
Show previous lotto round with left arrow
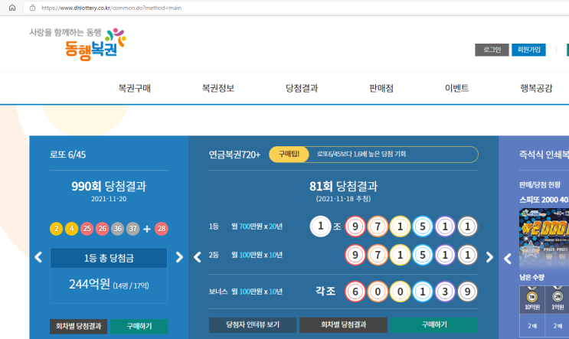(38, 257)
